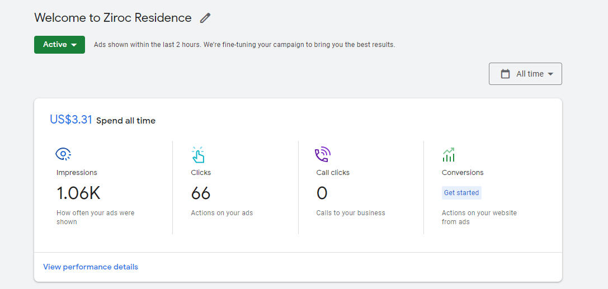Click the pencil icon to edit campaign name
The height and width of the screenshot is (289, 608).
[x=205, y=18]
